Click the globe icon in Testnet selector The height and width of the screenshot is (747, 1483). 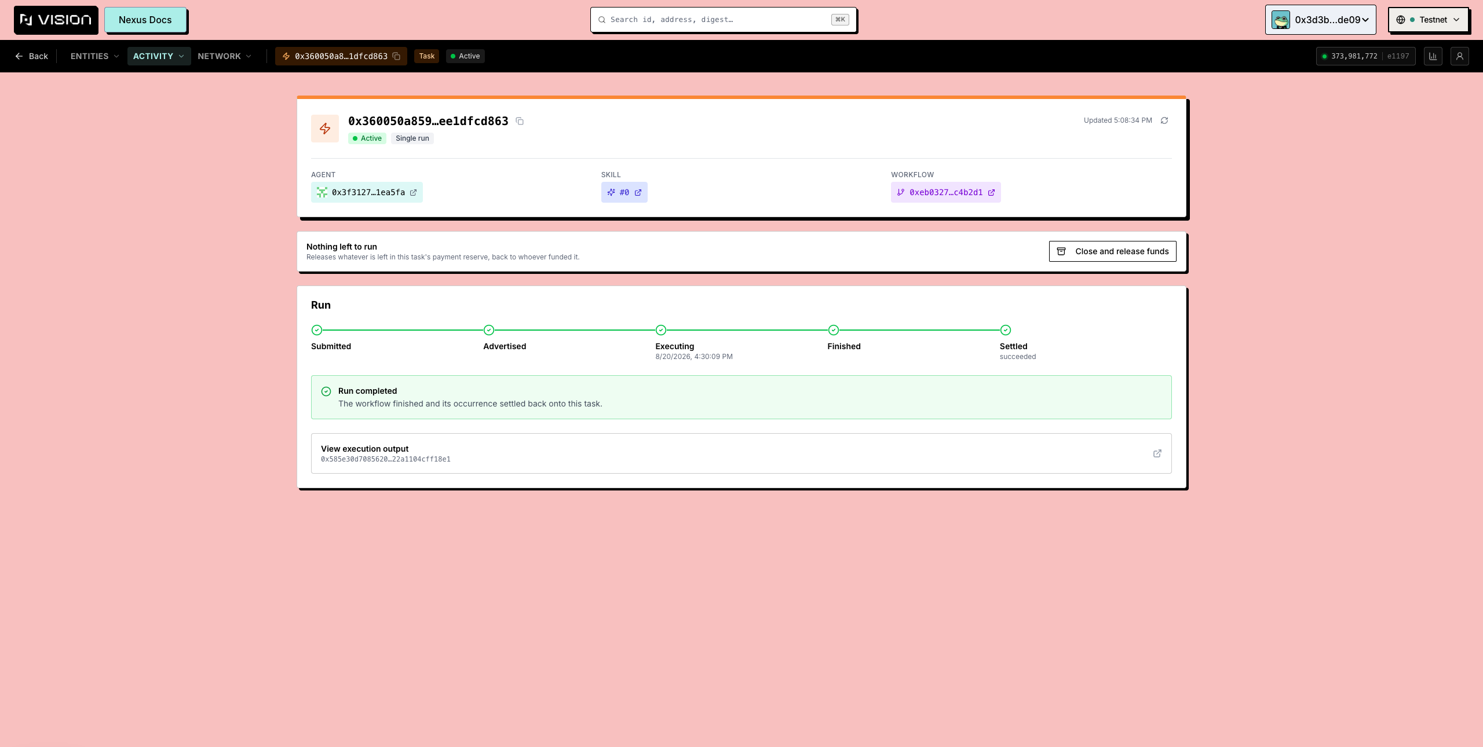[1401, 20]
